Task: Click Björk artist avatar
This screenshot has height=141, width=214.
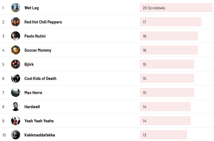Action: (x=16, y=64)
